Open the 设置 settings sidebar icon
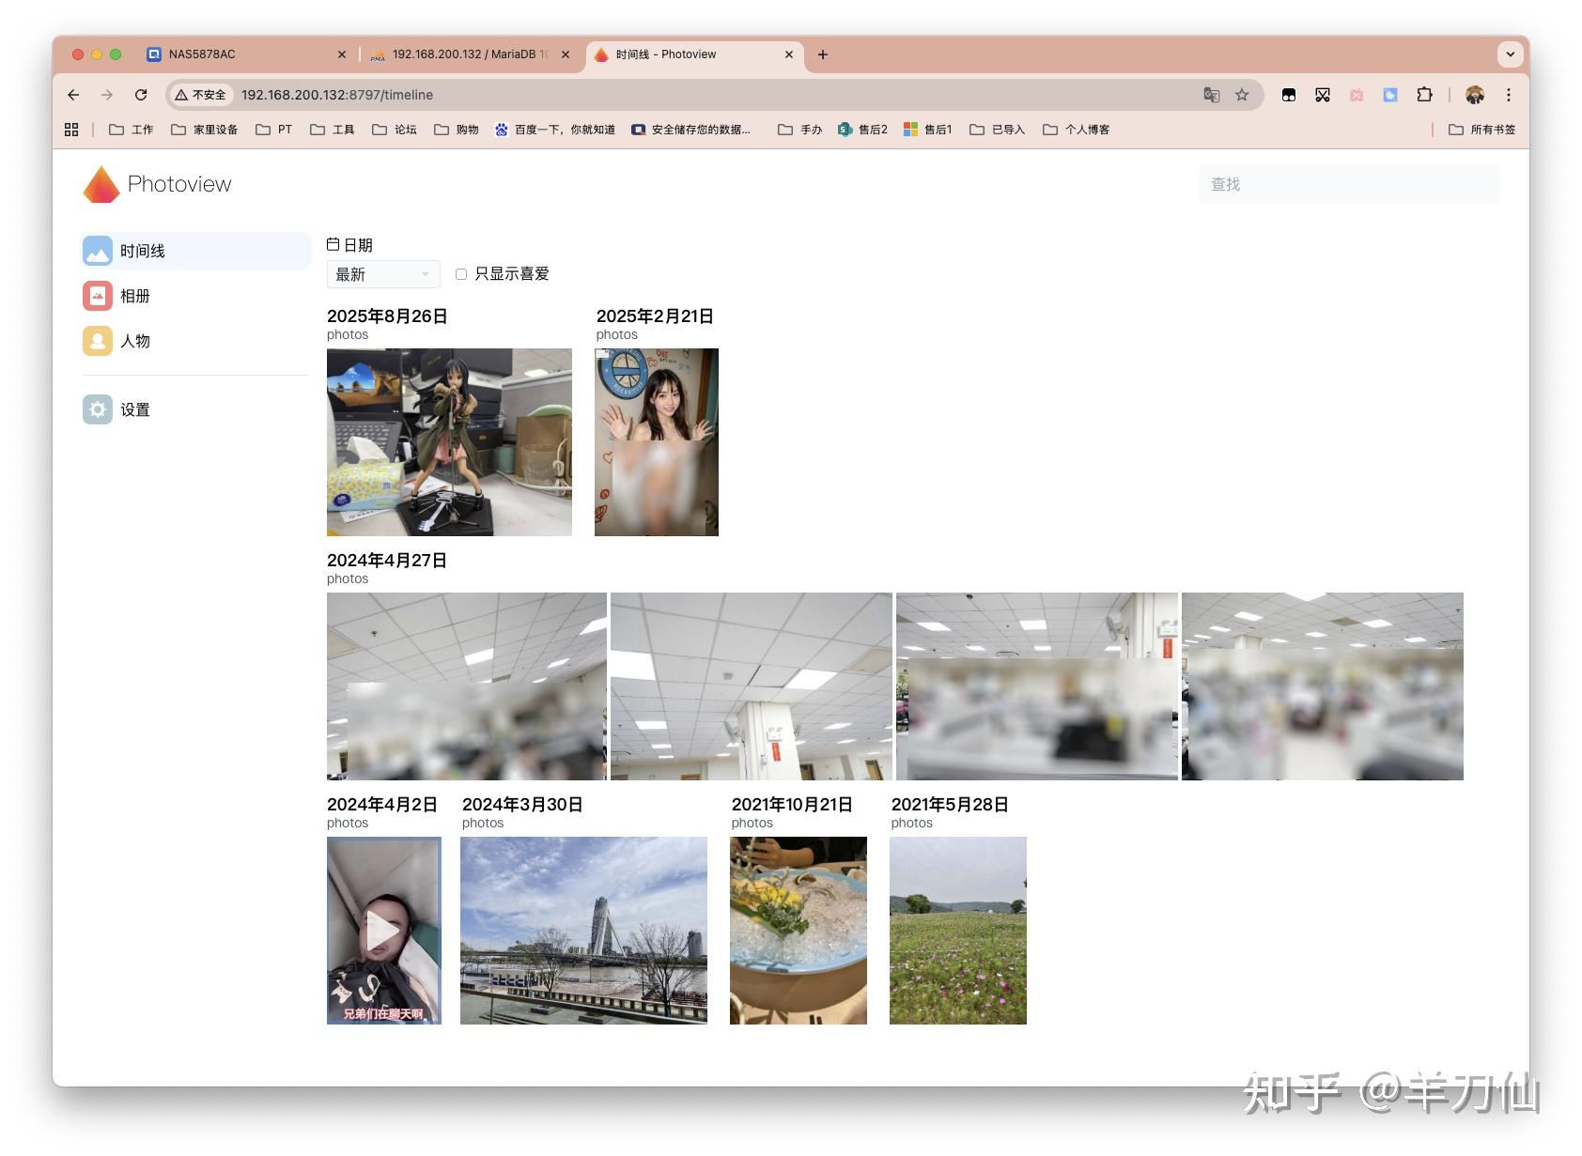Viewport: 1582px width, 1156px height. point(97,409)
